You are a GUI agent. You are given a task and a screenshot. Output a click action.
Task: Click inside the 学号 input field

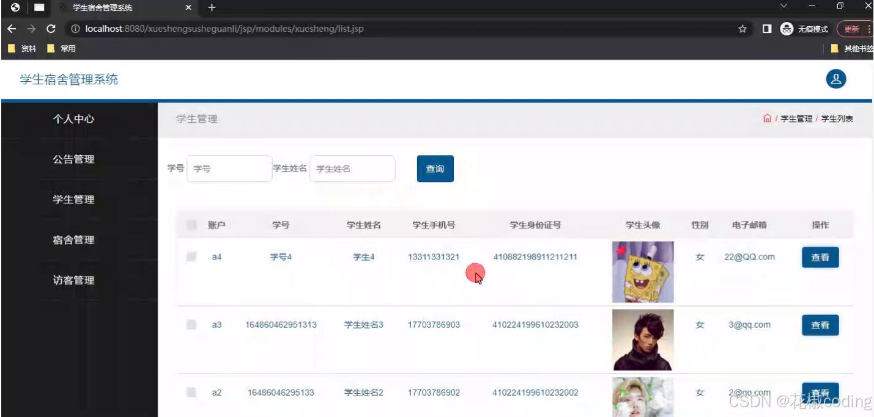point(229,169)
